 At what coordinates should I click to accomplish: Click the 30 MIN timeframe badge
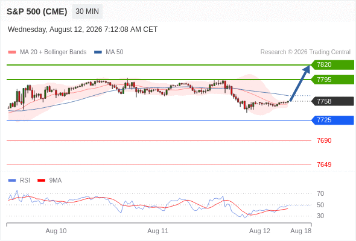click(x=87, y=11)
